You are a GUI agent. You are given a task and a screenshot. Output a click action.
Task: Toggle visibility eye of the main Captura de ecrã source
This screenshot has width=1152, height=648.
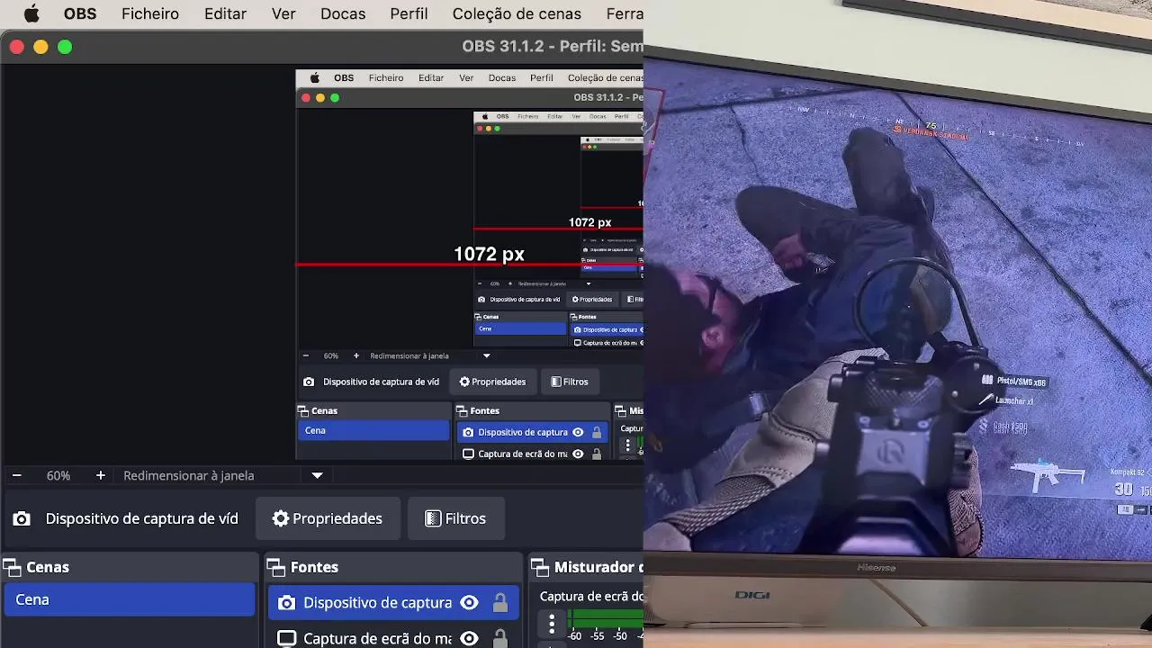click(x=469, y=638)
